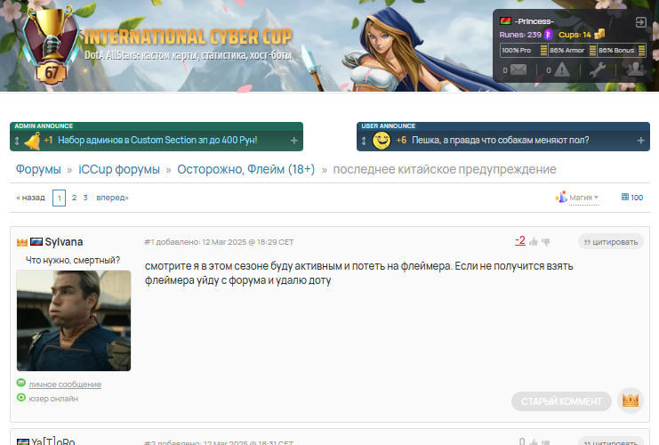Set posts per page via 100
The height and width of the screenshot is (445, 659).
[637, 198]
